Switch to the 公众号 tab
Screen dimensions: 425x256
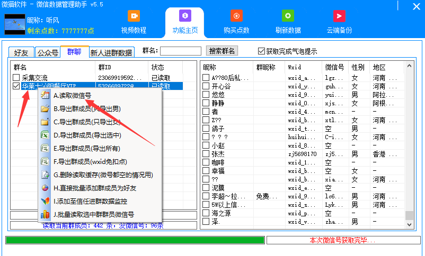point(48,52)
